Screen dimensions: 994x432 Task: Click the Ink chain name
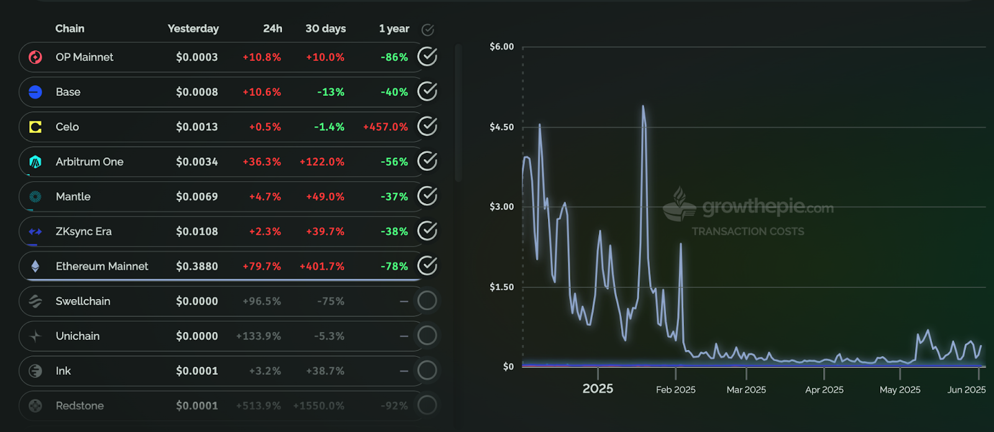(x=63, y=370)
